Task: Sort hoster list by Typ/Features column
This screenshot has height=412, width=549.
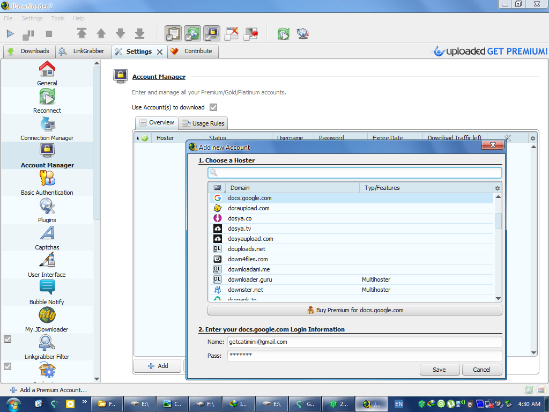Action: 426,188
